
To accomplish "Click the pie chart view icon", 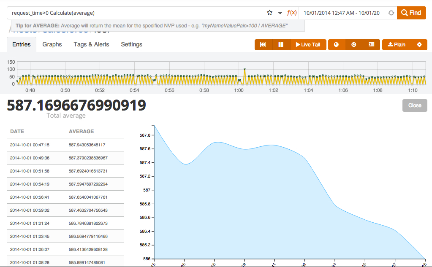I will (337, 45).
